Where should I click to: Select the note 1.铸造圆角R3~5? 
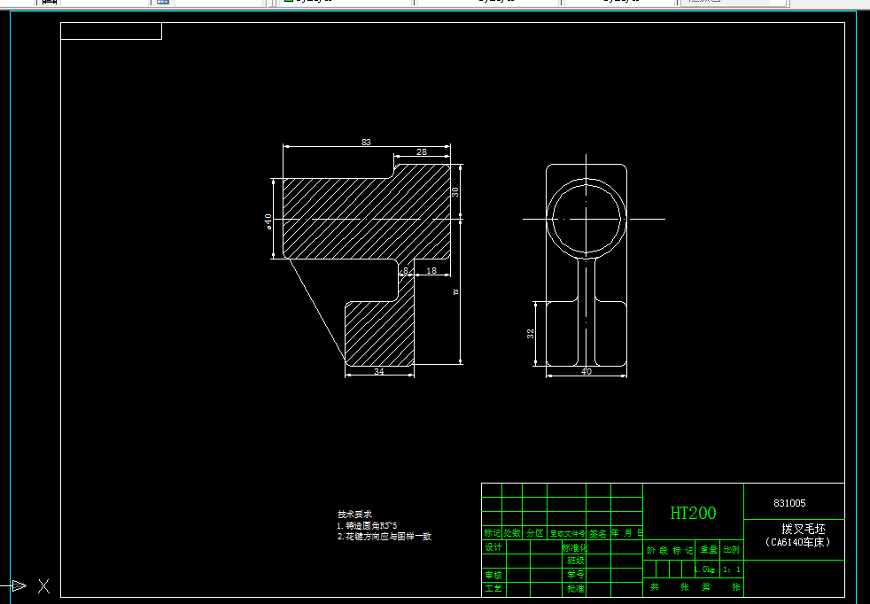(367, 525)
